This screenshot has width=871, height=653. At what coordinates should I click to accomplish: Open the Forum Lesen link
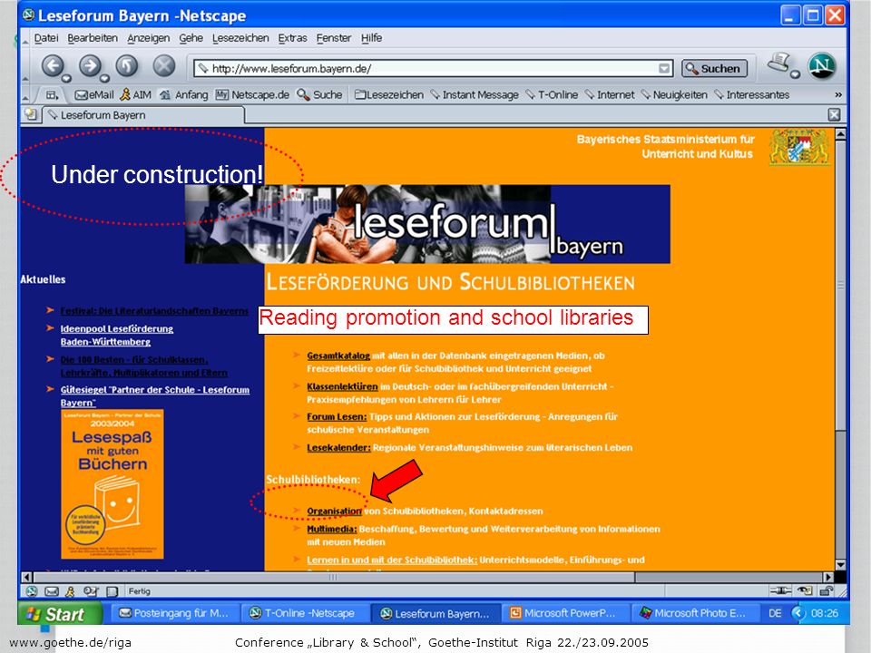[x=337, y=416]
